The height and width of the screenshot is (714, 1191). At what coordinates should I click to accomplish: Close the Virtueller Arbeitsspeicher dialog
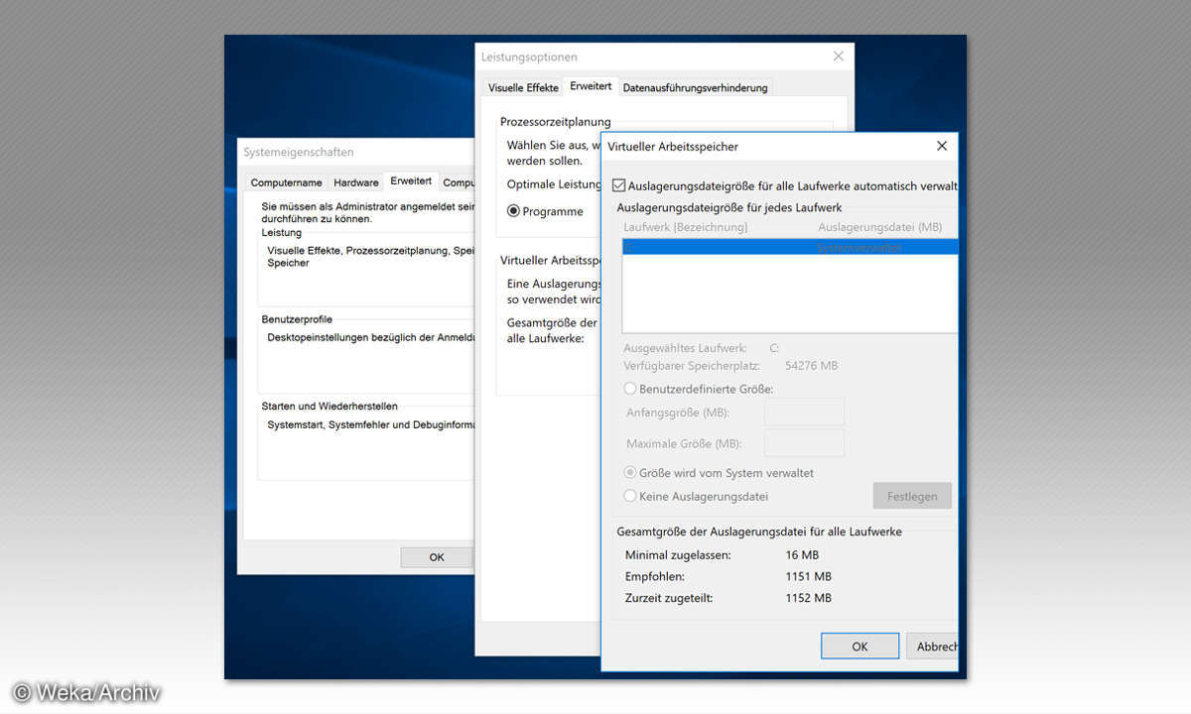coord(941,146)
